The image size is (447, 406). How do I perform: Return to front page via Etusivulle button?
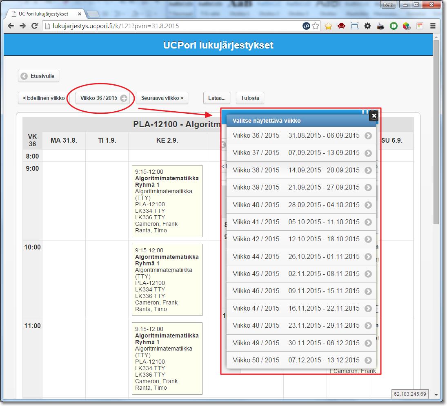(38, 76)
